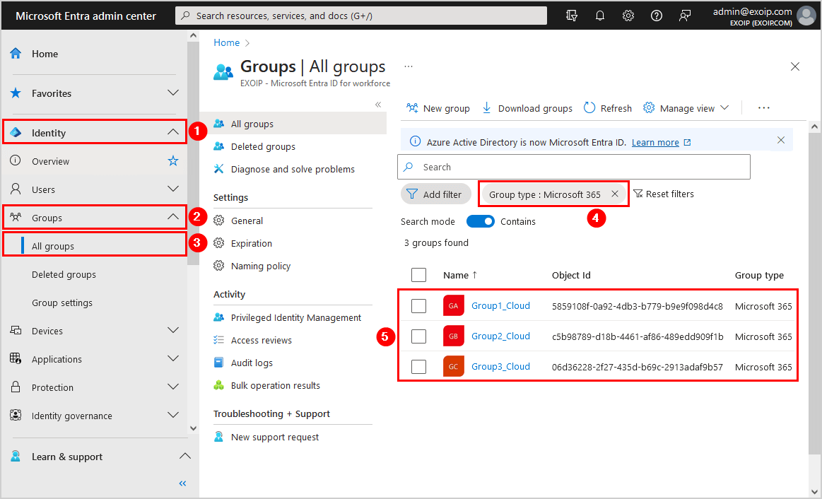This screenshot has width=822, height=499.
Task: Collapse the groups blade menu
Action: click(x=378, y=105)
